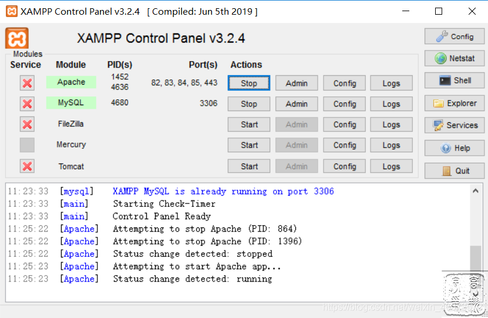Open the Services window button

[455, 125]
